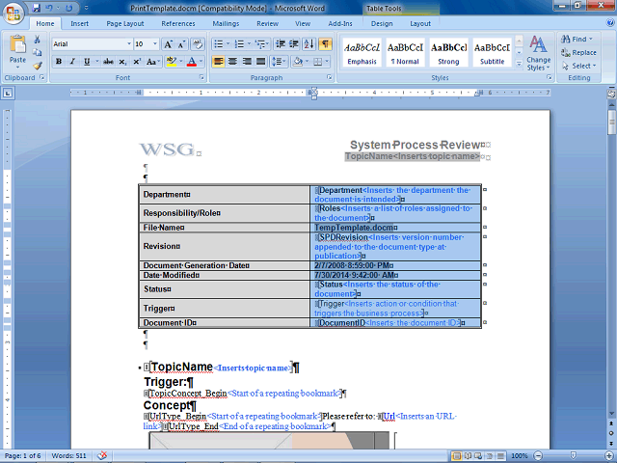
Task: Open the font name combo box
Action: (92, 44)
